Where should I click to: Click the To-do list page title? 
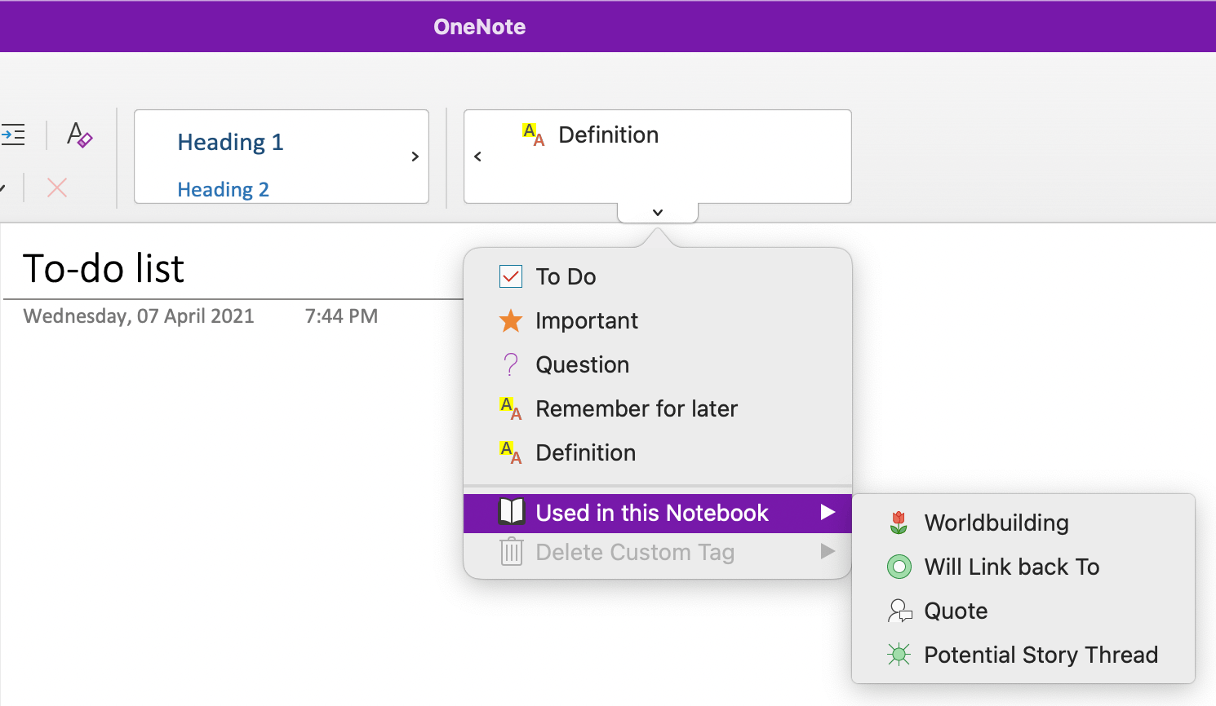(104, 269)
